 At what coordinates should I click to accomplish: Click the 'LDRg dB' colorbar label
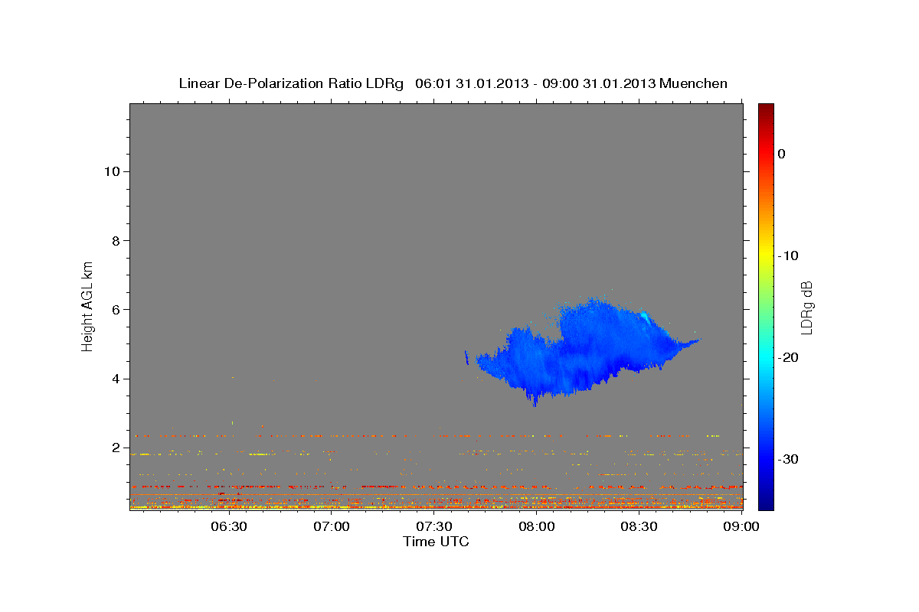[x=807, y=308]
